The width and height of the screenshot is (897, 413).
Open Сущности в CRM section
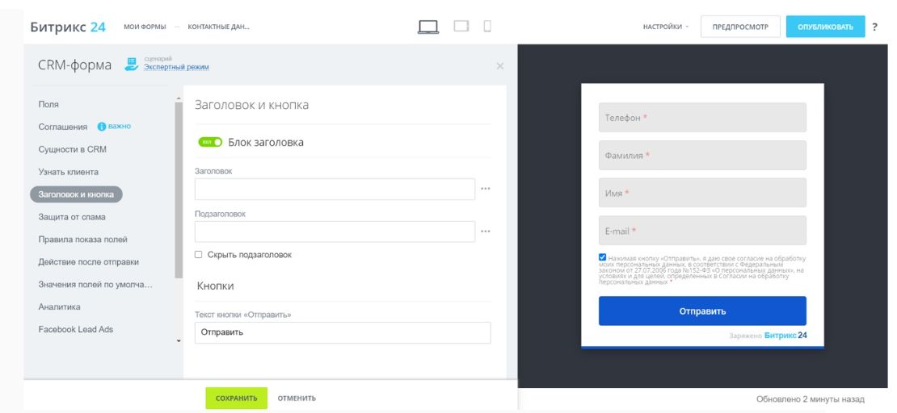click(72, 149)
